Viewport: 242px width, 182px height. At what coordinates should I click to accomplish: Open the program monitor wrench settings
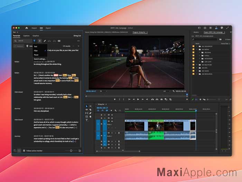pos(174,91)
